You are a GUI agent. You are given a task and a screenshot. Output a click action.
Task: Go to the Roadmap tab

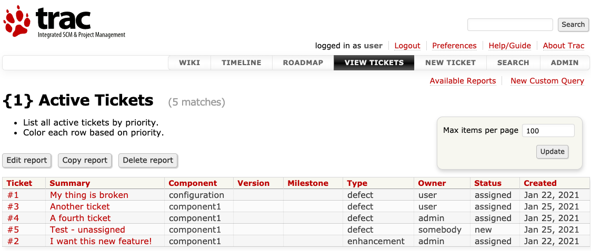click(303, 62)
